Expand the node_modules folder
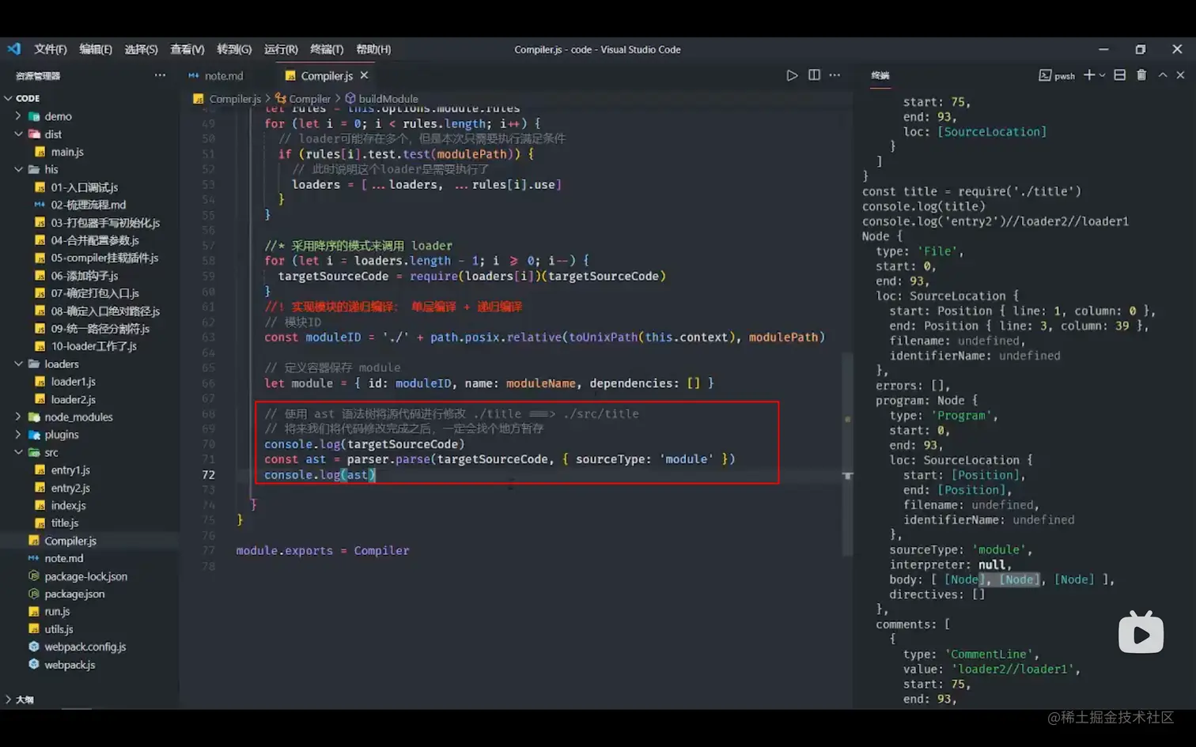1196x747 pixels. [18, 417]
